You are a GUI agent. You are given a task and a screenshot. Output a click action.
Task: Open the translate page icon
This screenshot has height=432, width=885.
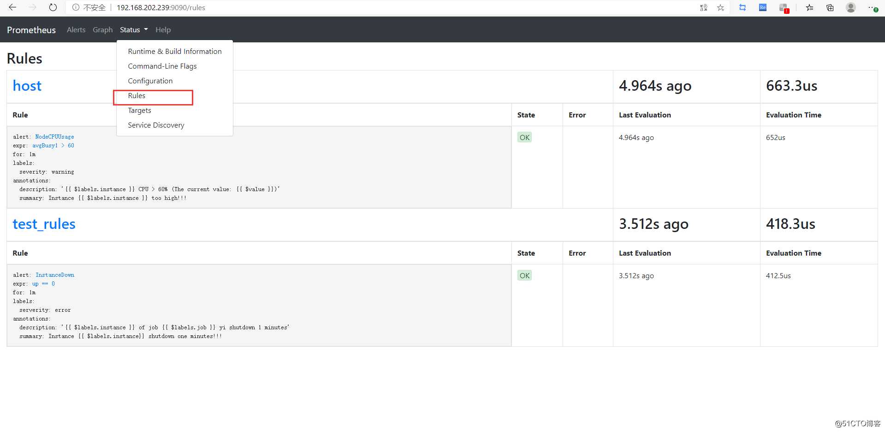(704, 7)
